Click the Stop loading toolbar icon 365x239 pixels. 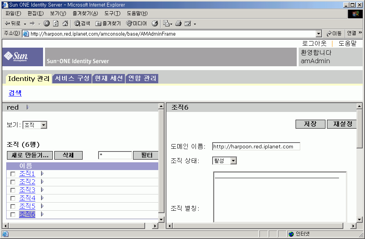click(47, 23)
